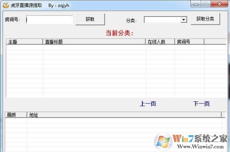This screenshot has width=230, height=152.
Task: Go to next page via 下一页
Action: tap(201, 104)
